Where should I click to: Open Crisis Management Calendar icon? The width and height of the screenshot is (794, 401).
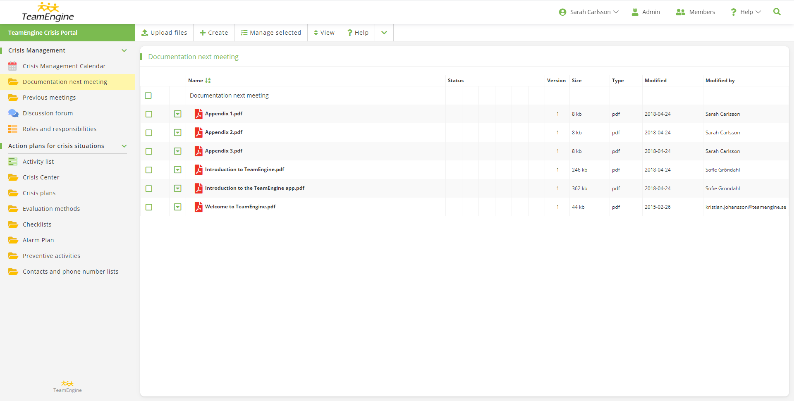(13, 66)
